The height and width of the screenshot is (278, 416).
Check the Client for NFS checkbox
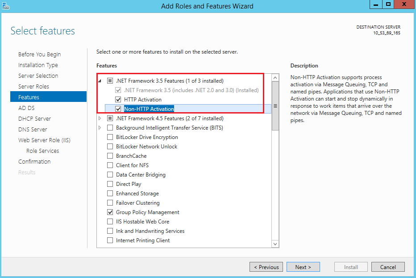110,165
